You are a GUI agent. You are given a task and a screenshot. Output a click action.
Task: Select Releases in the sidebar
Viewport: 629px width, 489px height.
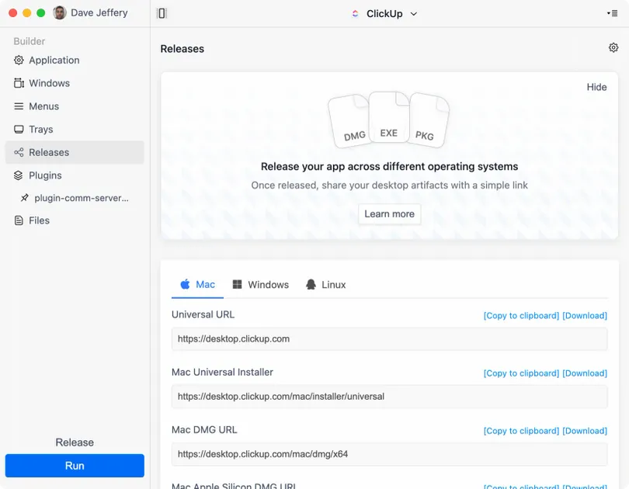[x=47, y=152]
